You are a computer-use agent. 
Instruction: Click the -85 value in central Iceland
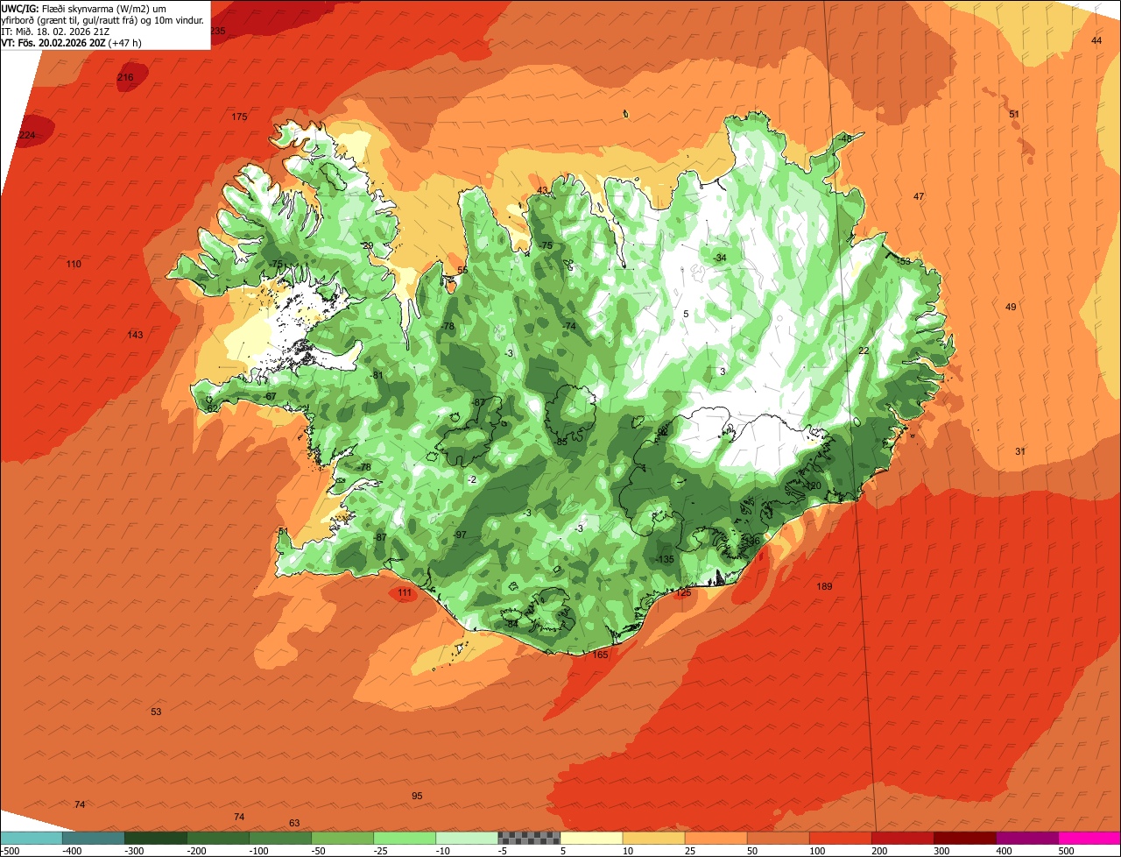click(x=560, y=441)
